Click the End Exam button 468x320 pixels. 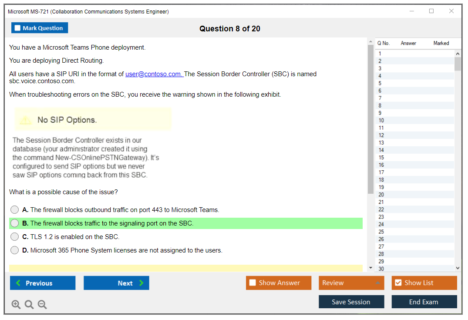[424, 302]
